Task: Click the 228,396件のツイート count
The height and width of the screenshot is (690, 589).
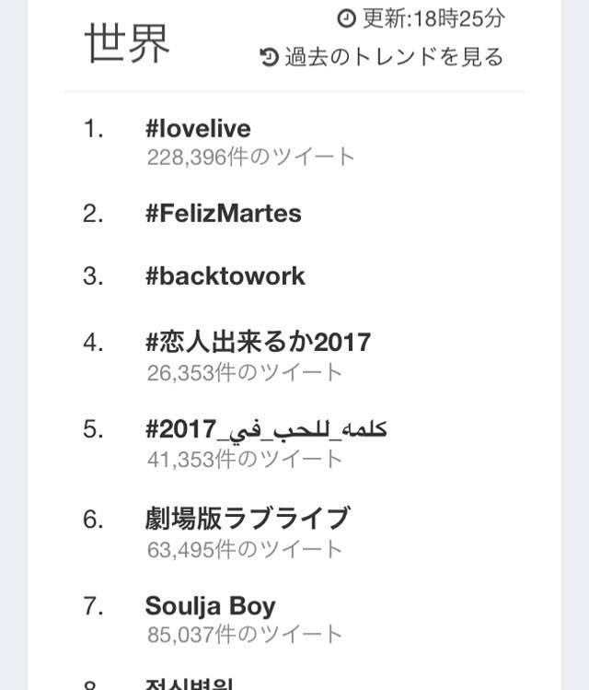Action: pyautogui.click(x=250, y=157)
